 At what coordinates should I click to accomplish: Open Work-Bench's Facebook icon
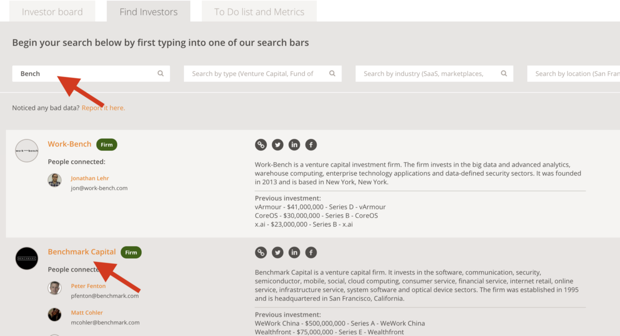[311, 145]
